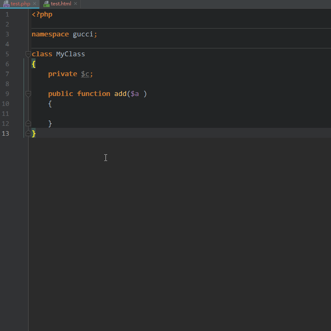The width and height of the screenshot is (331, 331).
Task: Click the gucci namespace name
Action: pyautogui.click(x=83, y=34)
